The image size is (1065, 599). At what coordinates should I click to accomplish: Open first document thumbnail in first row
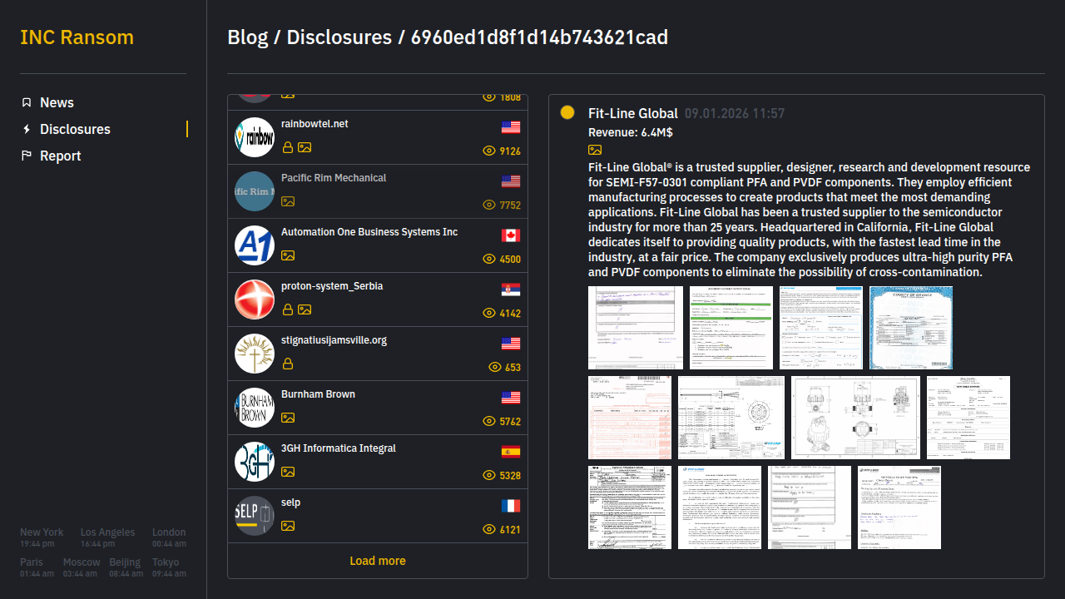636,328
